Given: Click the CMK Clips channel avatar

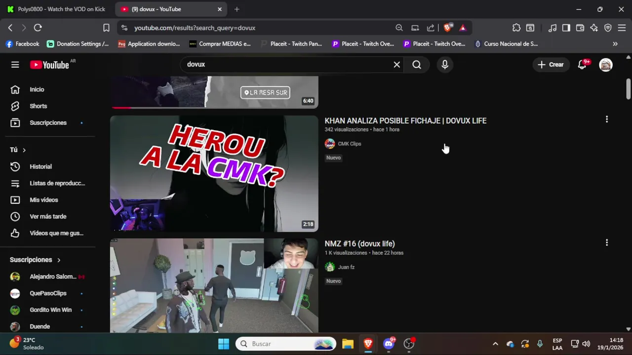Looking at the screenshot, I should [330, 144].
